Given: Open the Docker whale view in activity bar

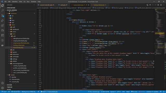Looking at the screenshot, I should click(x=2, y=45).
